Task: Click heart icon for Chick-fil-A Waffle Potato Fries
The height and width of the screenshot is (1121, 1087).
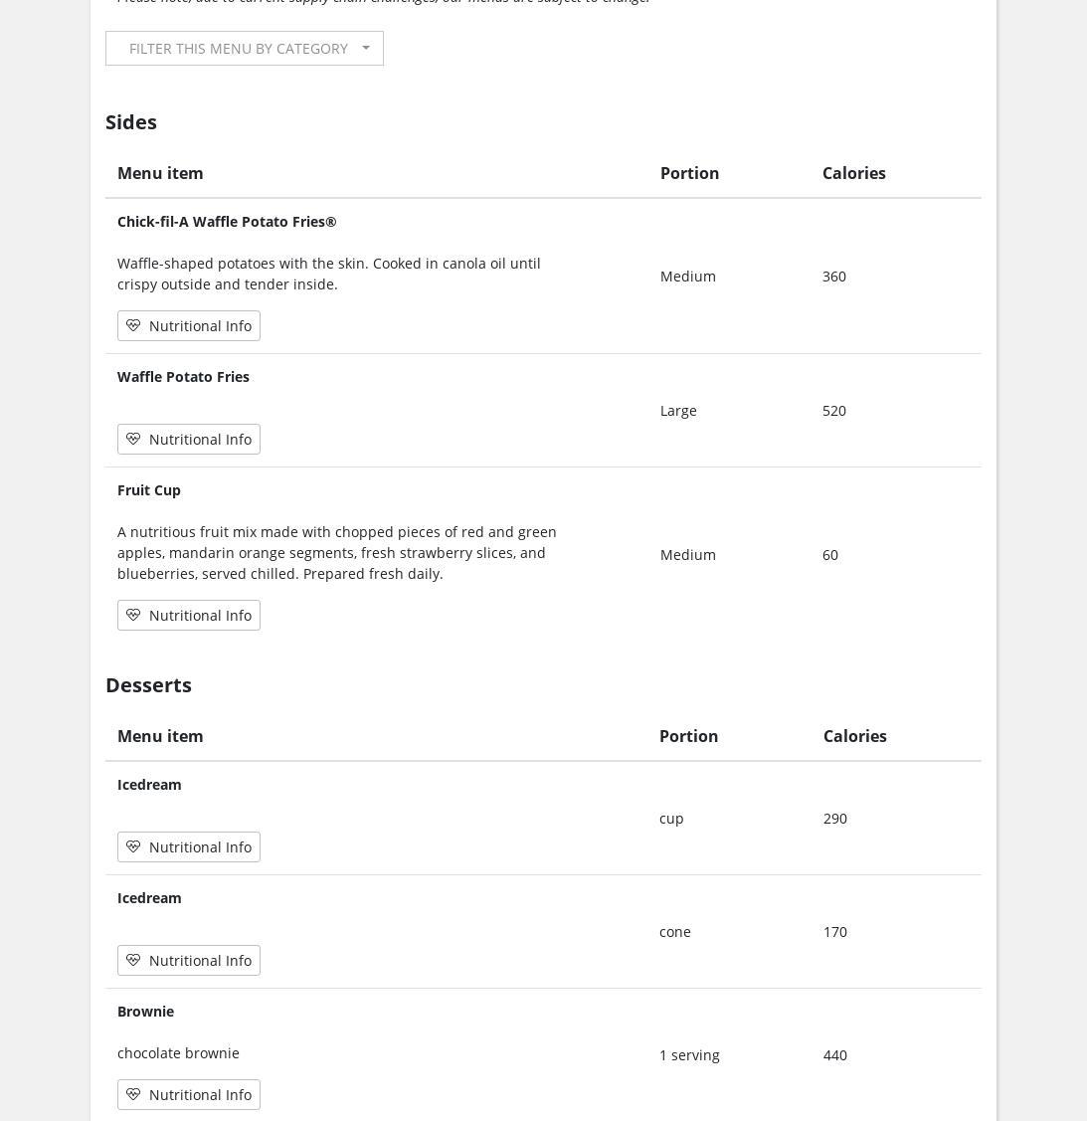Action: [133, 325]
